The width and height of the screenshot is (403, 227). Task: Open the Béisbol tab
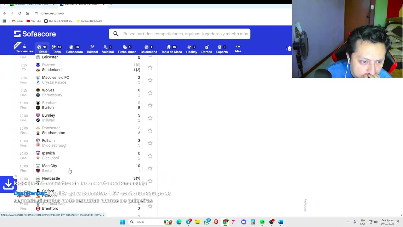pos(92,49)
